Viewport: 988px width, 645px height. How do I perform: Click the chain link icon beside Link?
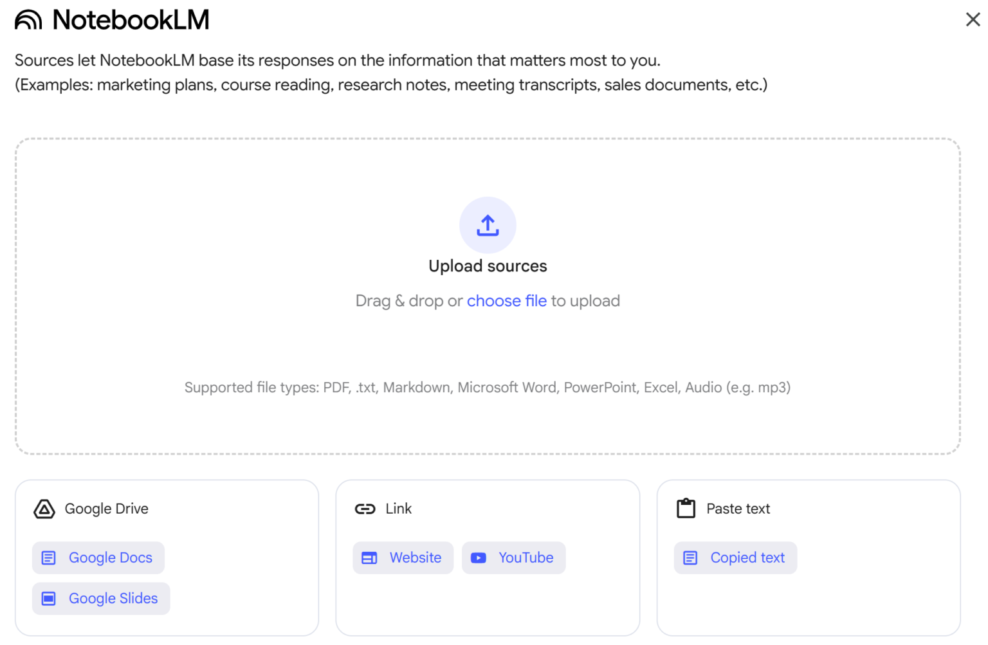tap(365, 509)
